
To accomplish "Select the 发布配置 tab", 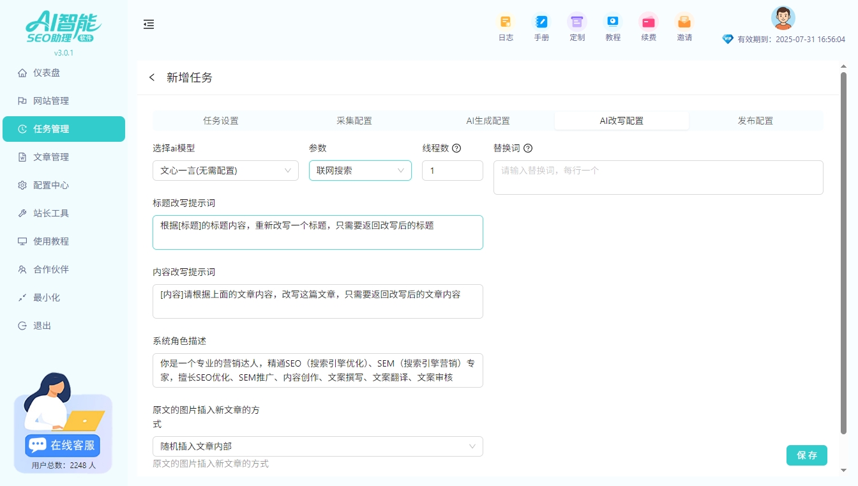I will 755,119.
